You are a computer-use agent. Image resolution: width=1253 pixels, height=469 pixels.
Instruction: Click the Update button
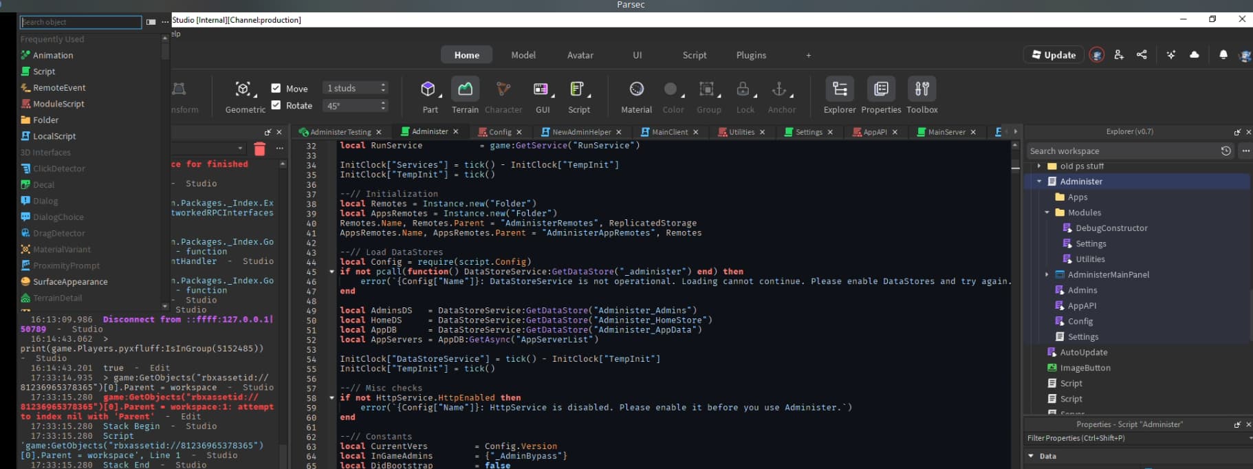(x=1054, y=55)
